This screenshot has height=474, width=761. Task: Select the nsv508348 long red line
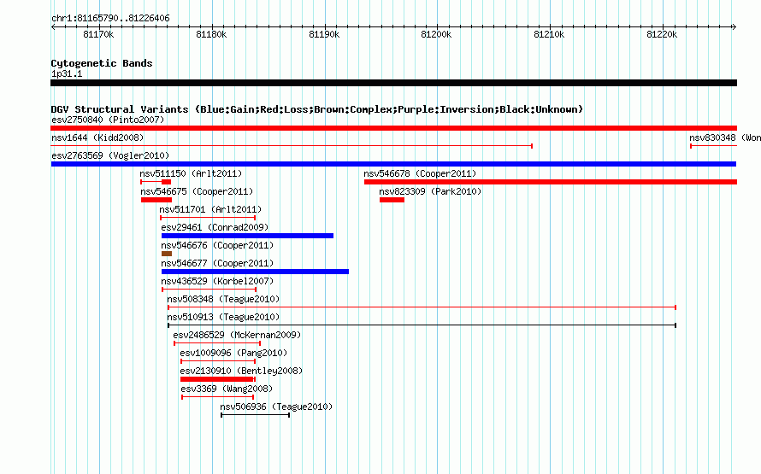tap(422, 307)
